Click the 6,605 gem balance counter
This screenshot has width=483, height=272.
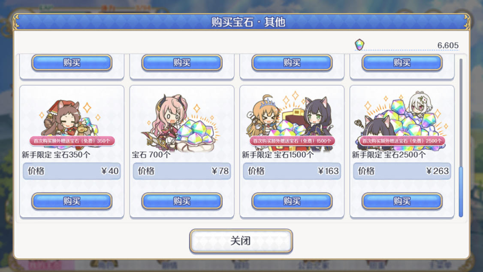(x=448, y=46)
